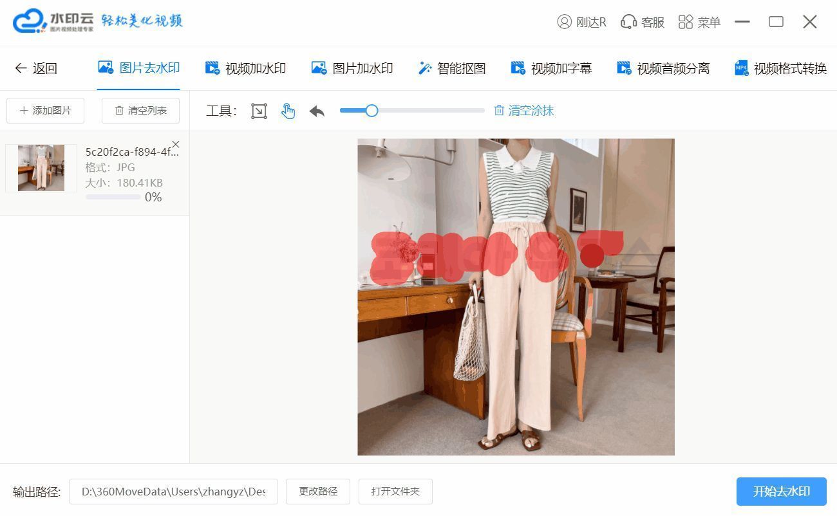The width and height of the screenshot is (837, 516).
Task: Open the 智能抠图 tab
Action: 452,68
